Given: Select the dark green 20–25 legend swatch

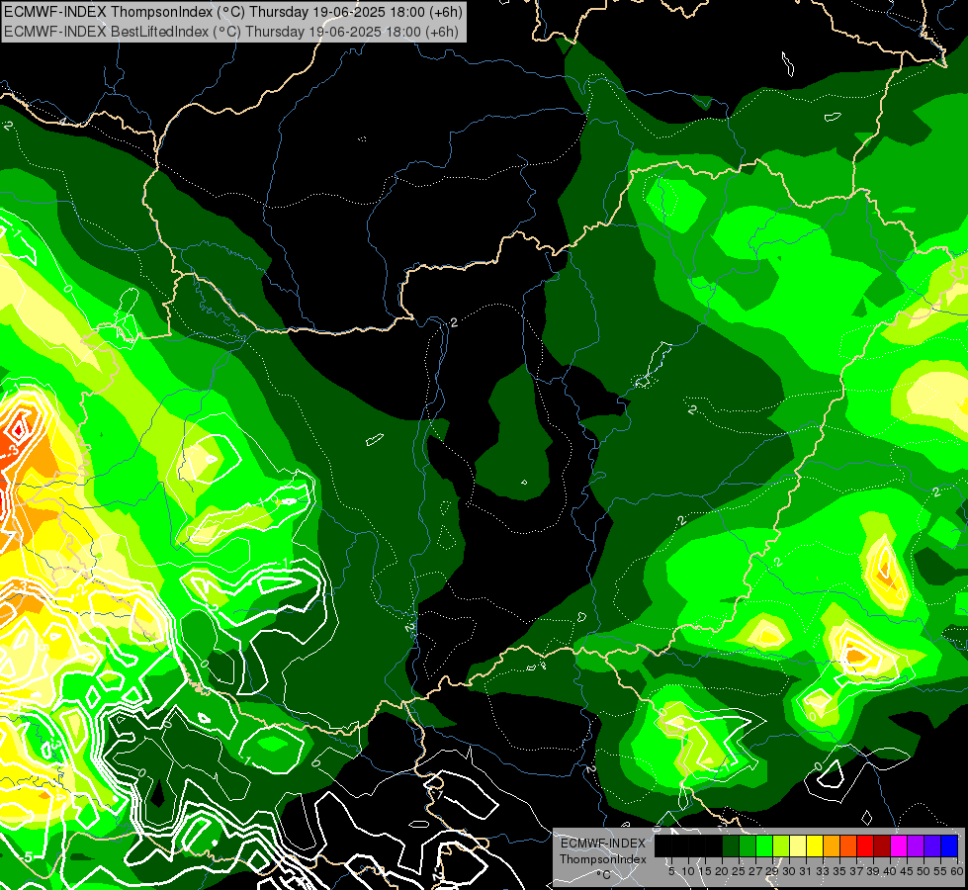Looking at the screenshot, I should point(731,845).
